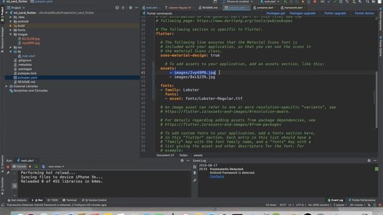This screenshot has height=215, width=383.
Task: Click the wrench icon in Event Log sidebar
Action: (194, 180)
